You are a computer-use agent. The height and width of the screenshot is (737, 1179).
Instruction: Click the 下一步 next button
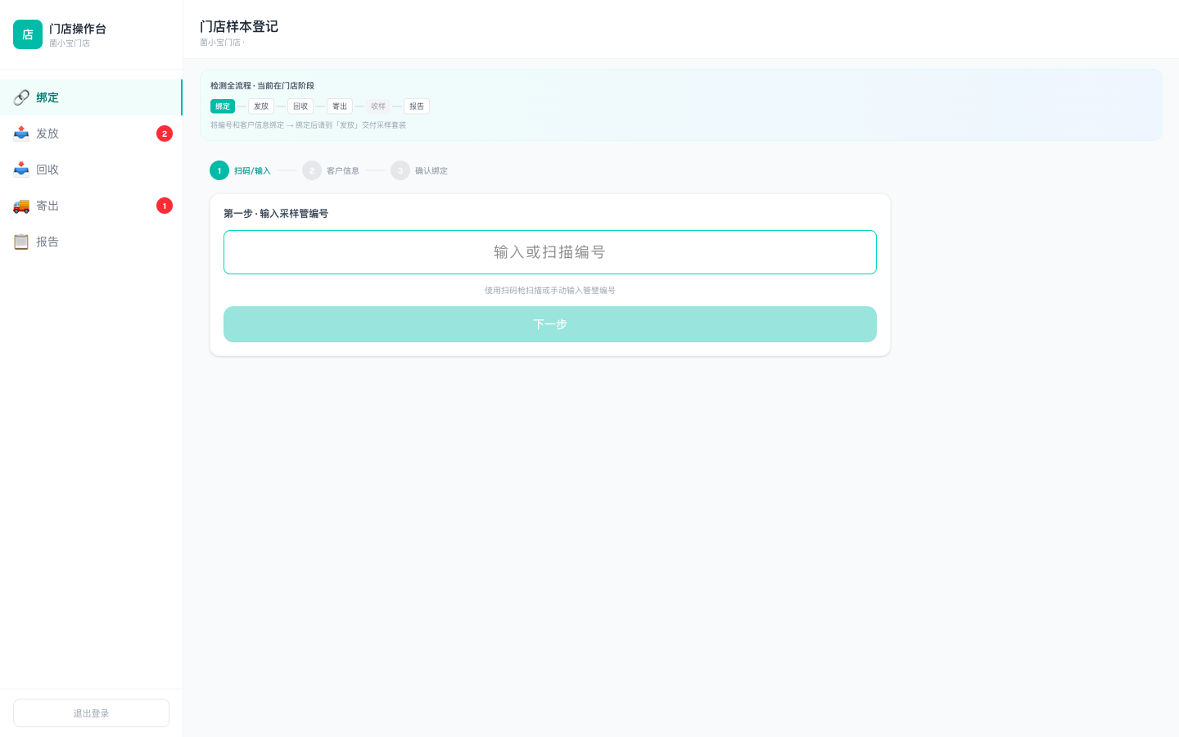coord(550,324)
